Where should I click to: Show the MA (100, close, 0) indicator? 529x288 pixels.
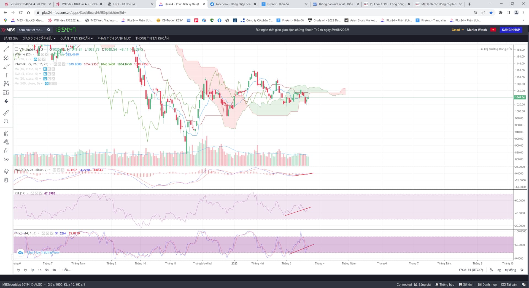point(47,84)
